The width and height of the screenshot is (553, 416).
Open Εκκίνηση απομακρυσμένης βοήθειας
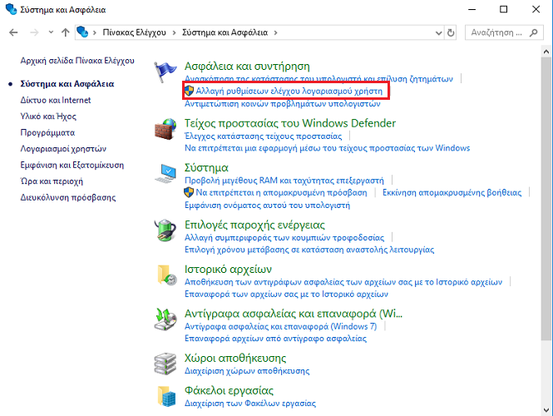pos(452,193)
